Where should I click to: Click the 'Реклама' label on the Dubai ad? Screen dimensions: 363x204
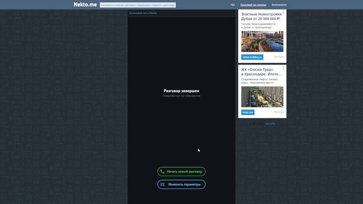(x=278, y=57)
